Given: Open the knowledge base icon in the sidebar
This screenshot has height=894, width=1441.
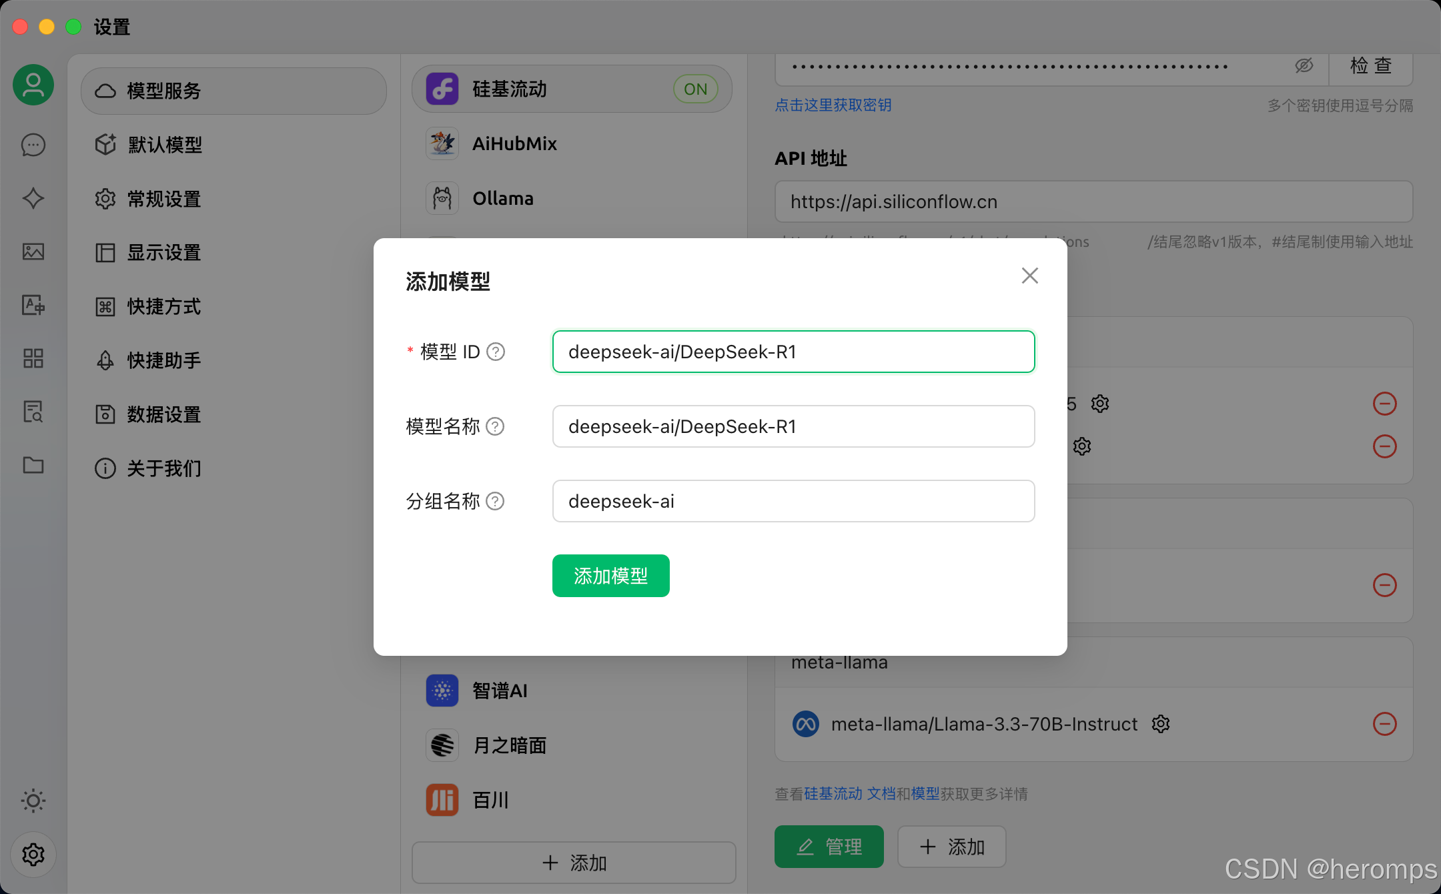Looking at the screenshot, I should 33,412.
